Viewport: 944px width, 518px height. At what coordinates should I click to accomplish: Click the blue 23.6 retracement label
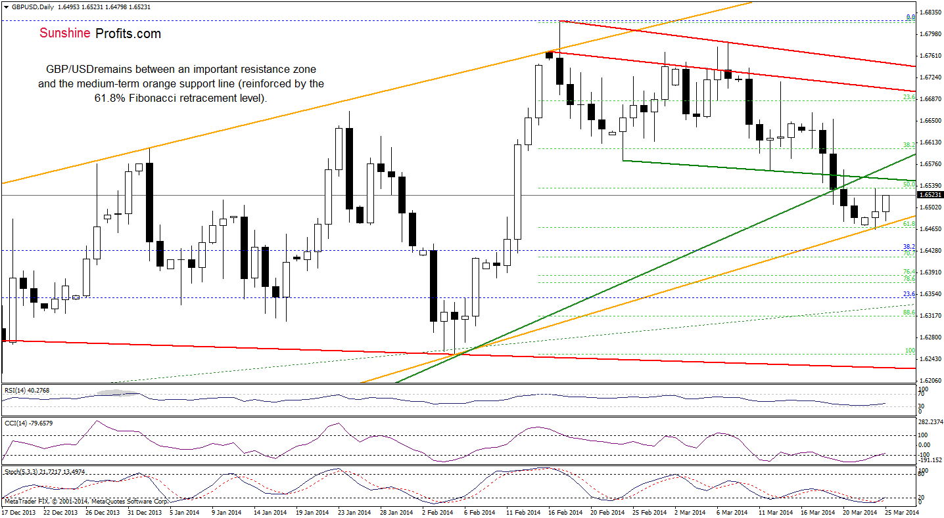910,294
